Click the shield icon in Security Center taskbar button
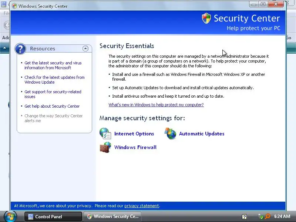This screenshot has height=222, width=296. (90, 216)
